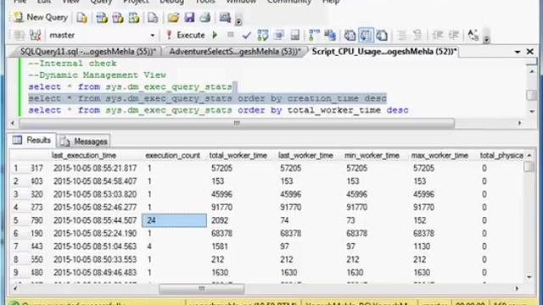Viewport: 543px width, 305px height.
Task: Uncomment the selected lines
Action: pyautogui.click(x=417, y=36)
